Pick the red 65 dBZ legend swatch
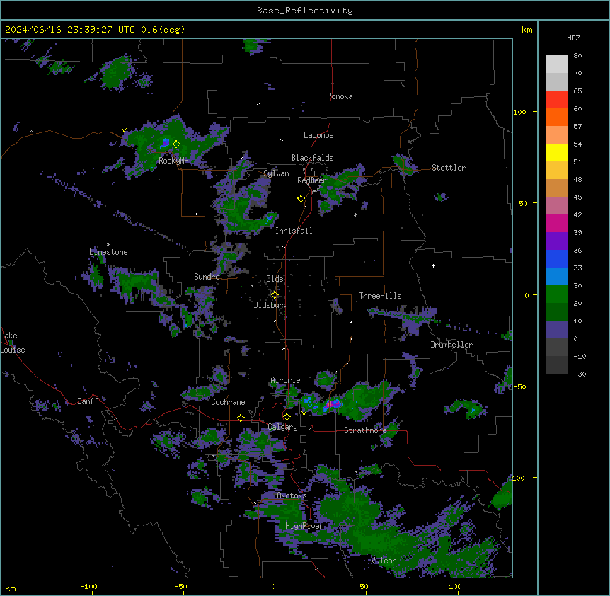 coord(556,100)
